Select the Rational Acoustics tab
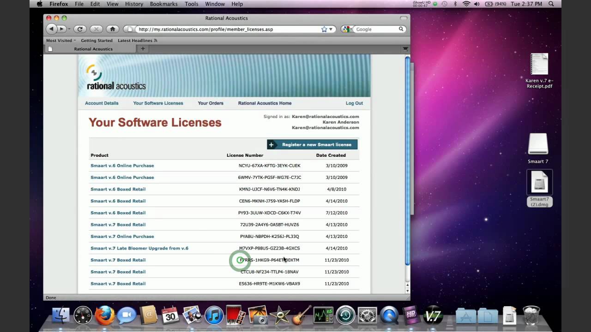Screen dimensions: 591x332 coord(91,49)
